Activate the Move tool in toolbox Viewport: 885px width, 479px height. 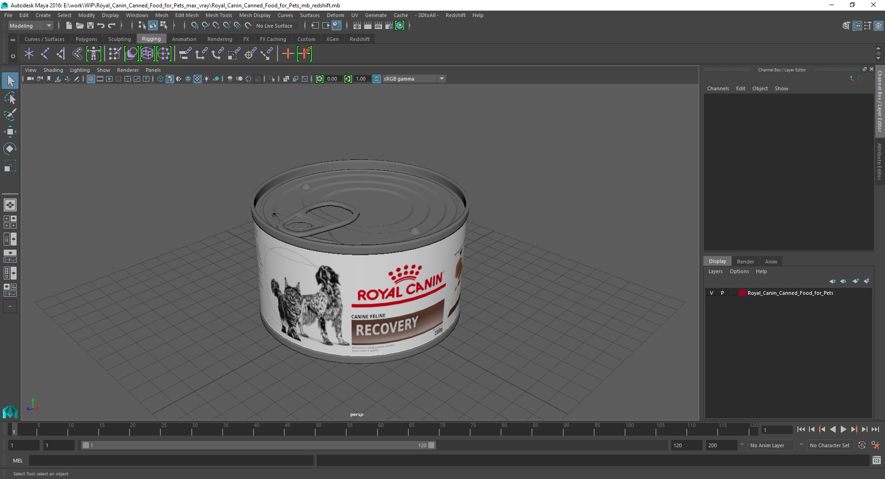tap(10, 132)
